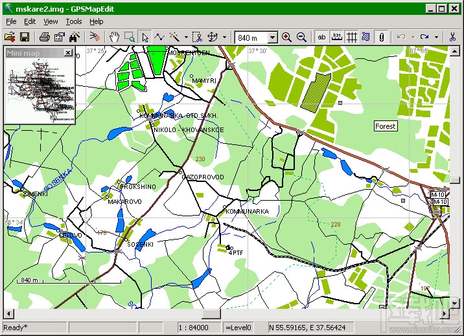Select the arrow Select objects tool
464x336 pixels.
pos(145,38)
